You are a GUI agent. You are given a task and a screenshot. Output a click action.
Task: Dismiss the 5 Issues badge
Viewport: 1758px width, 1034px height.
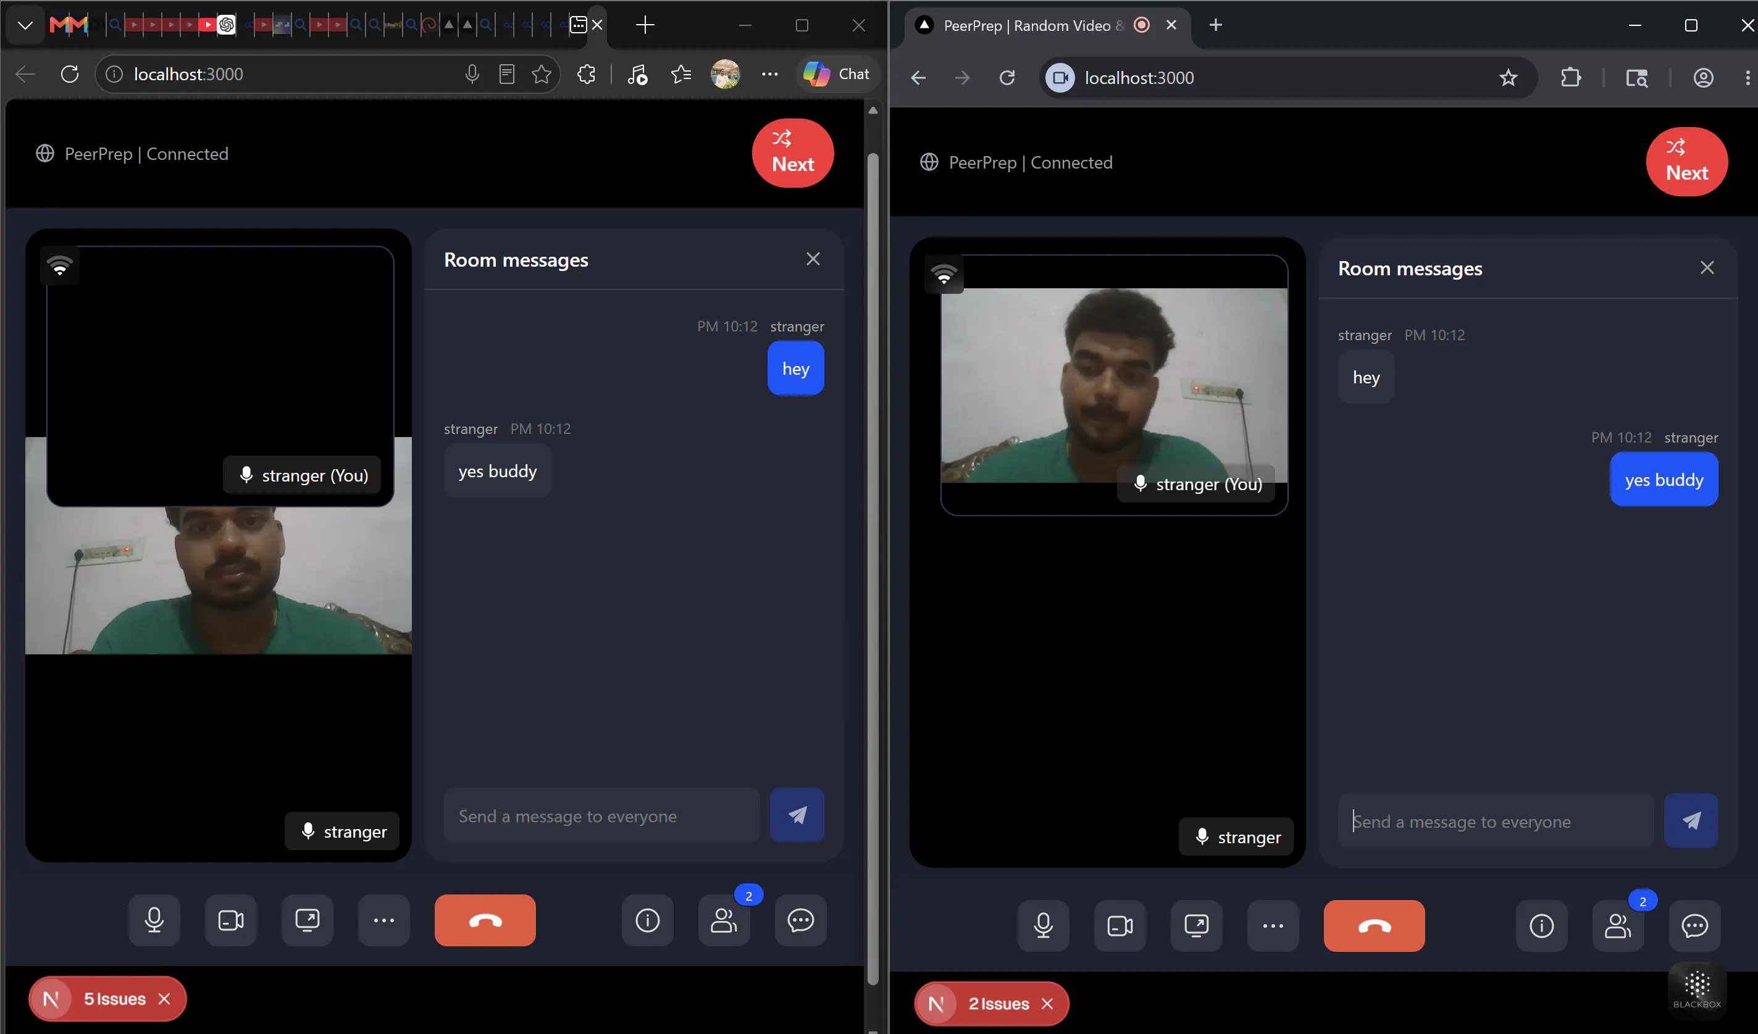click(x=165, y=999)
